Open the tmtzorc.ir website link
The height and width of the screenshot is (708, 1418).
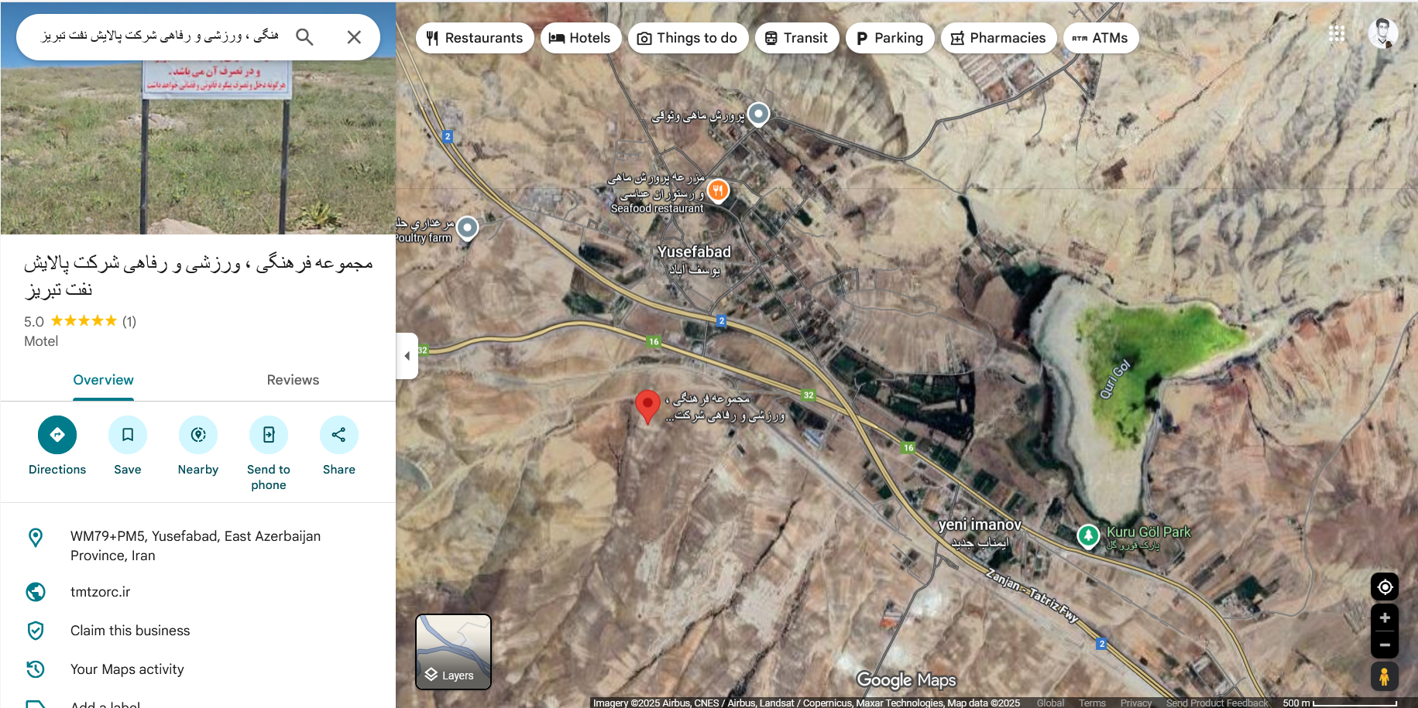point(101,592)
